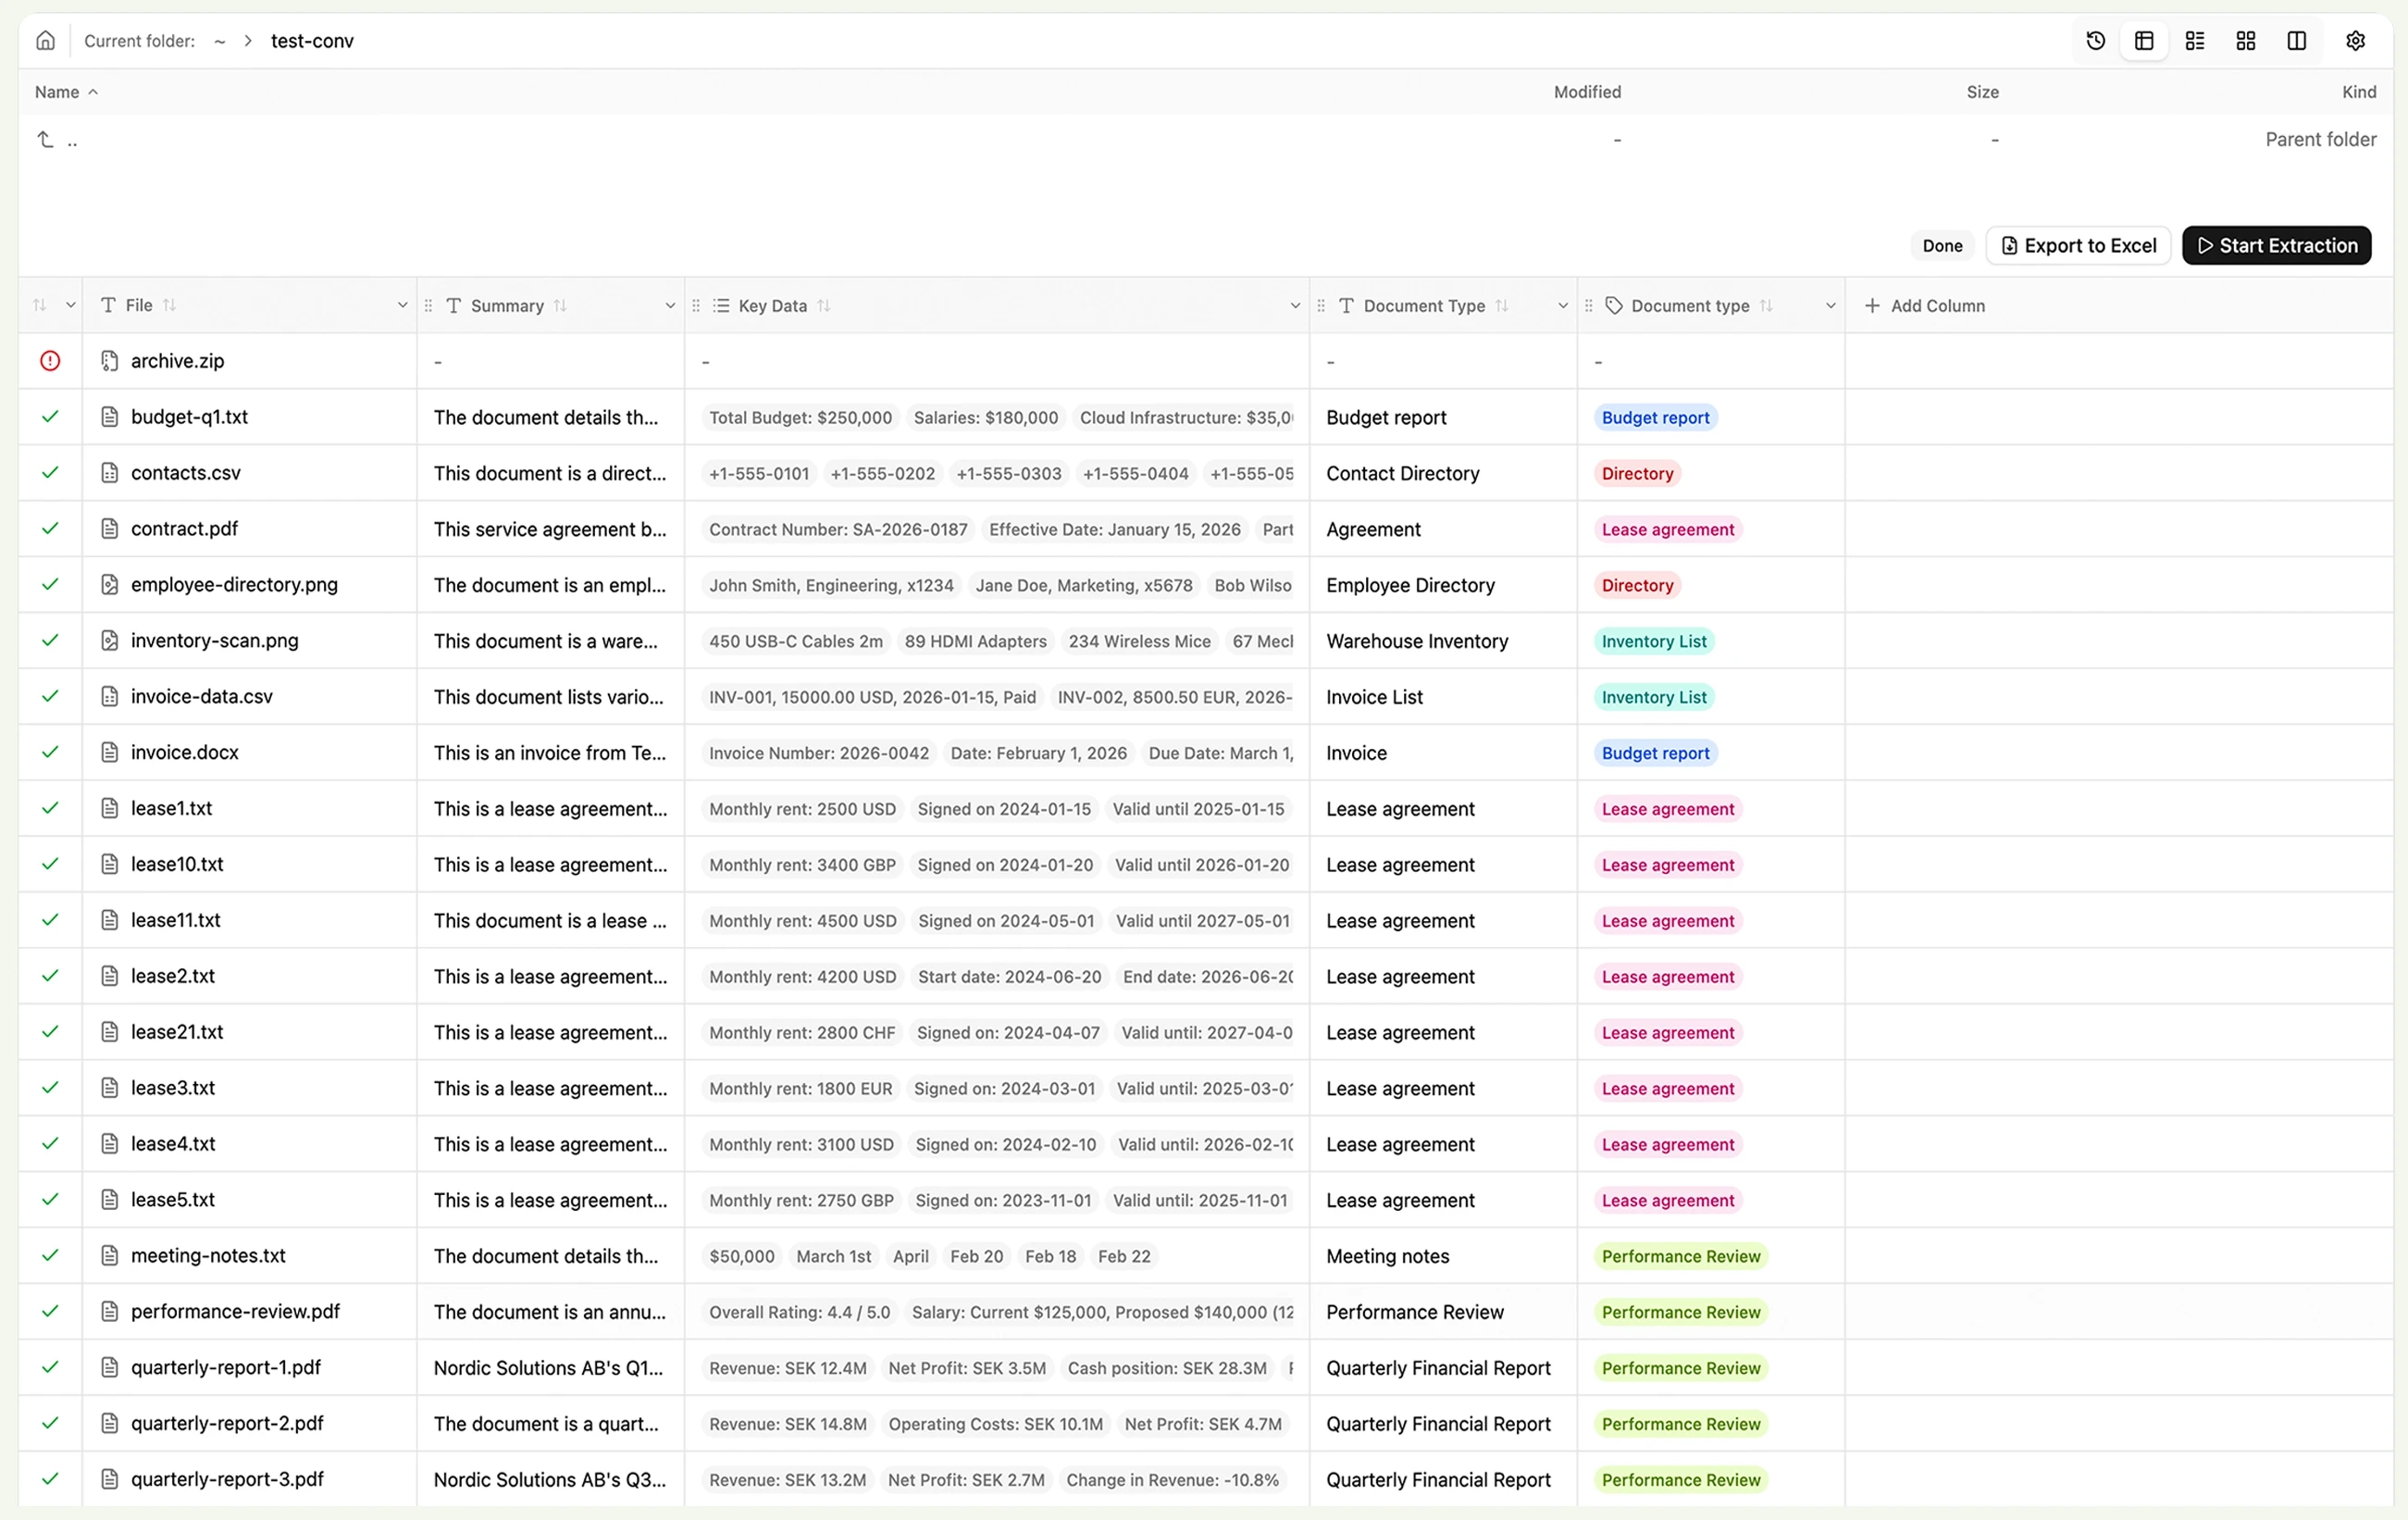Click the Modified column header
Viewport: 2408px width, 1520px height.
pos(1587,92)
